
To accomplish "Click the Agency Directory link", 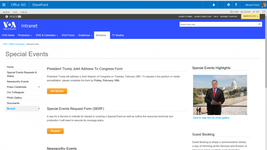I will (x=203, y=17).
